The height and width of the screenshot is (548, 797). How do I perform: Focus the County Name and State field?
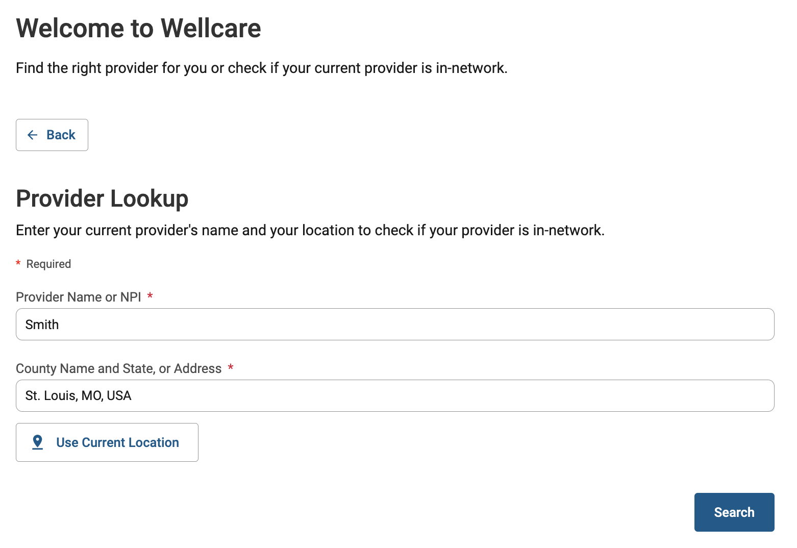tap(395, 396)
